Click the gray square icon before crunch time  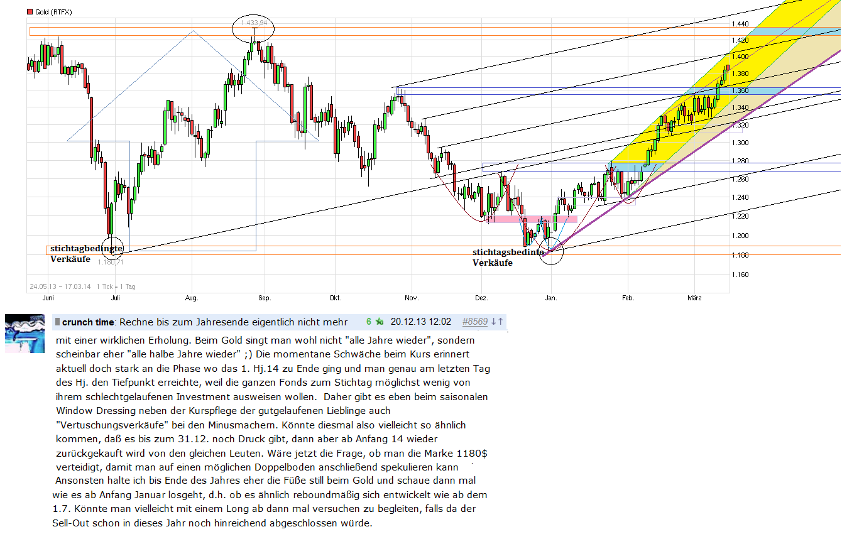point(57,322)
